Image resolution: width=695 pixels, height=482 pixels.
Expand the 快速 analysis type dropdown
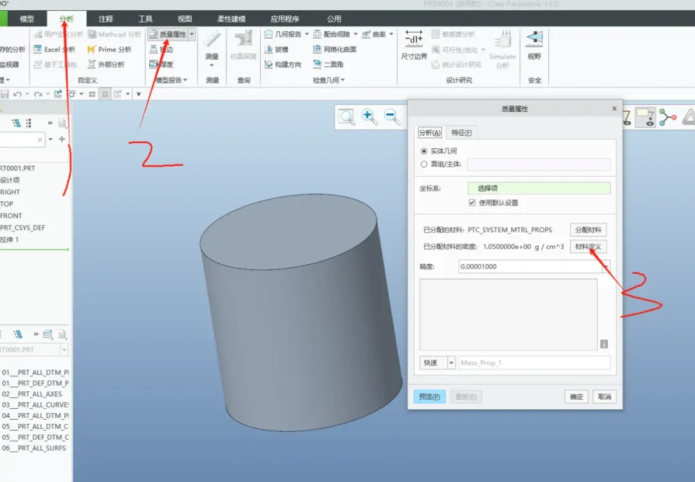451,363
